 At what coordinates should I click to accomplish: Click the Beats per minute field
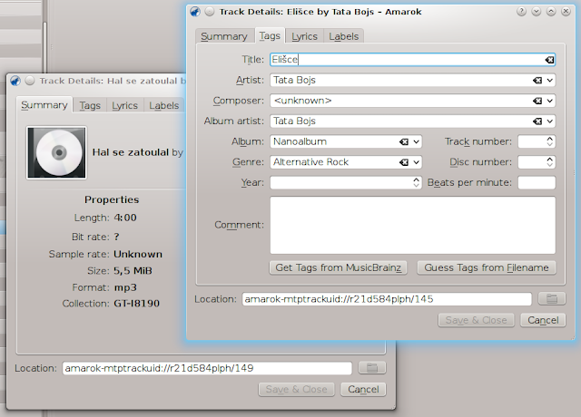pyautogui.click(x=537, y=182)
